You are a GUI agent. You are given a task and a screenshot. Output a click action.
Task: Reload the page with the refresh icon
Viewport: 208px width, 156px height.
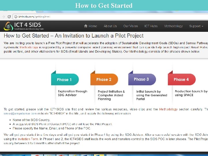tap(9, 17)
